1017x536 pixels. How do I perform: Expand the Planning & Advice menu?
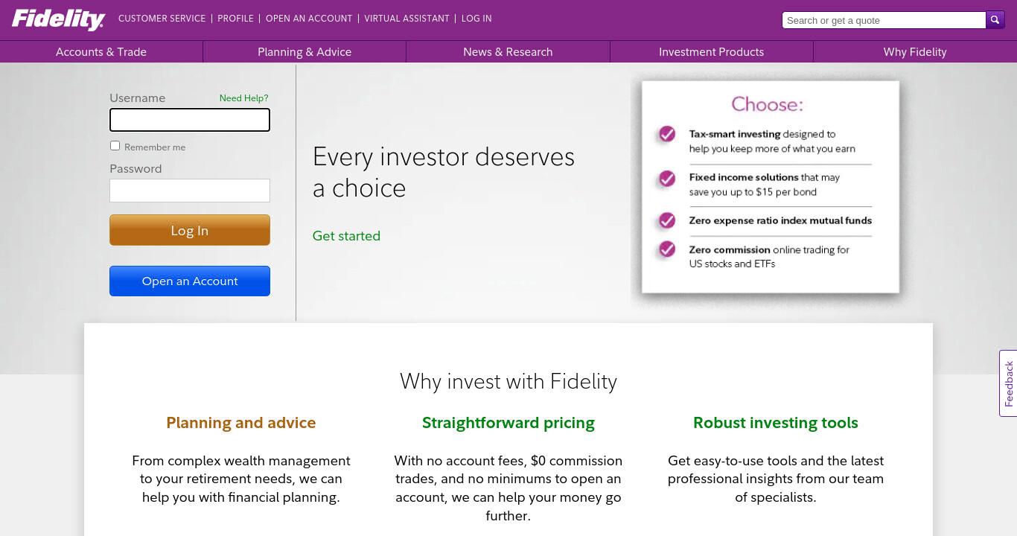305,52
